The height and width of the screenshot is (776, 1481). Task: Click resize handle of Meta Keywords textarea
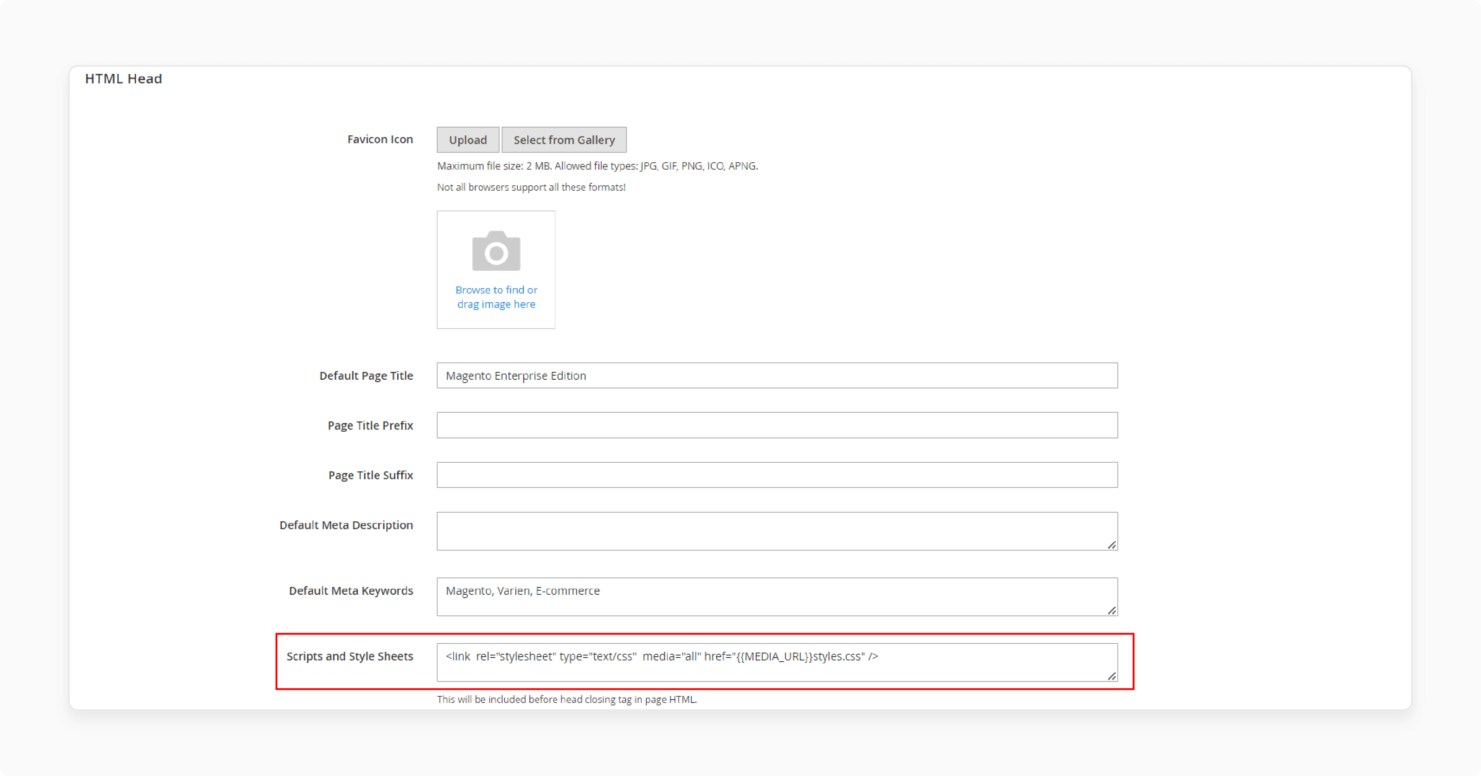(x=1112, y=610)
